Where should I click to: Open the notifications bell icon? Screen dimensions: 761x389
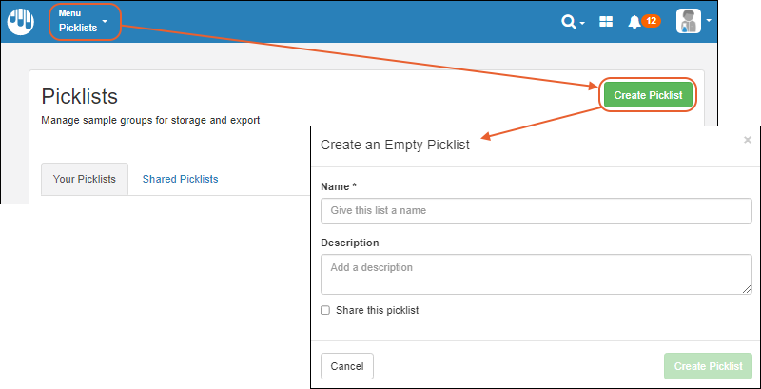point(634,22)
